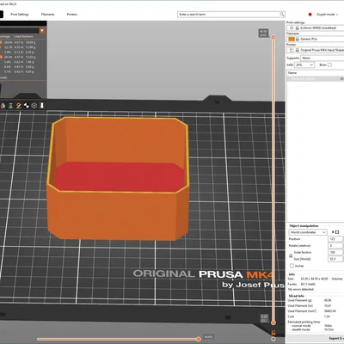Image resolution: width=344 pixels, height=344 pixels.
Task: Click the '28.3%' row in the legend
Action: [x=19, y=57]
